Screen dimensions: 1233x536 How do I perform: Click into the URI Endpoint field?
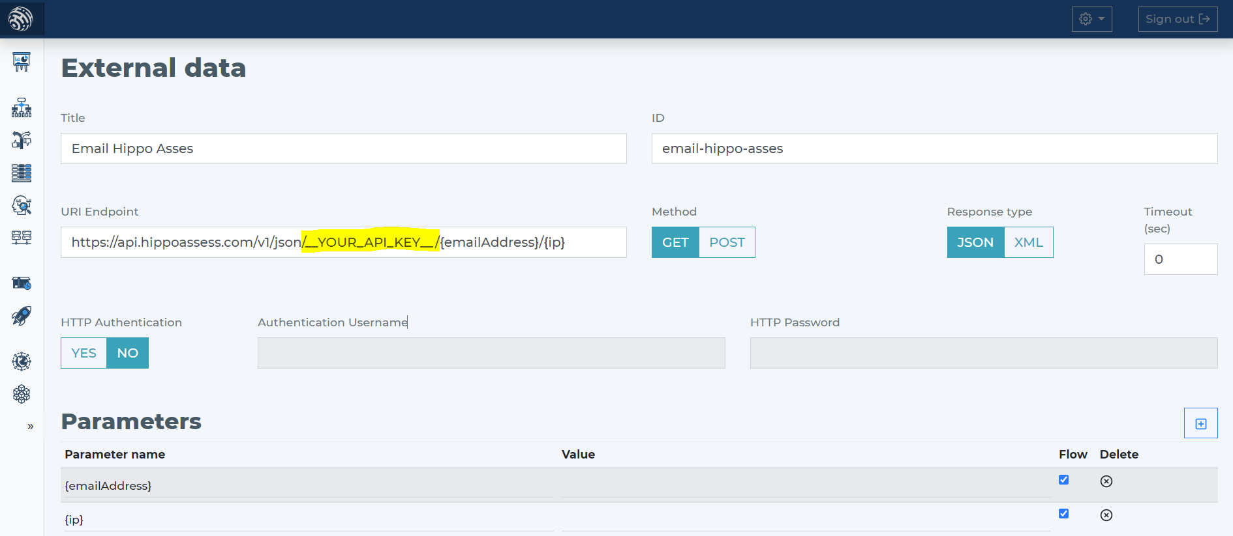[344, 242]
